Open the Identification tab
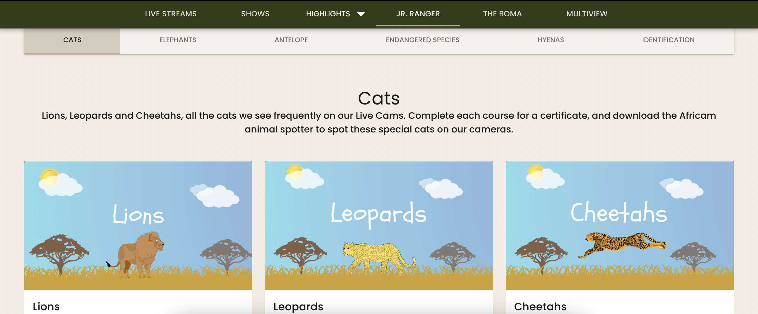The height and width of the screenshot is (314, 758). point(668,40)
